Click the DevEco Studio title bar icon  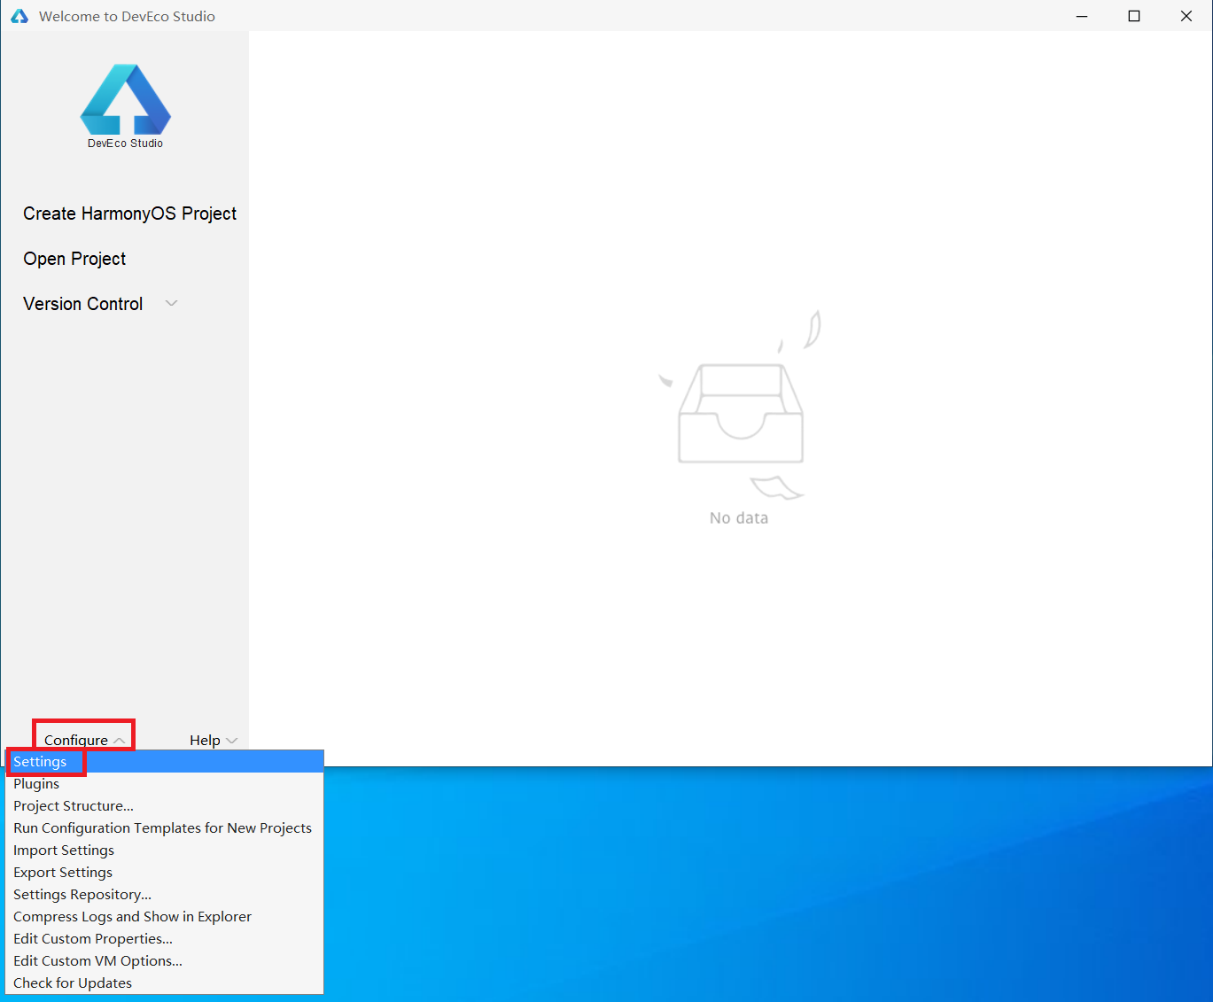(19, 16)
